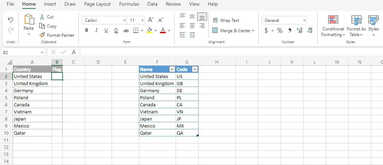This screenshot has height=165, width=383.
Task: Apply currency dollar format
Action: 266,30
